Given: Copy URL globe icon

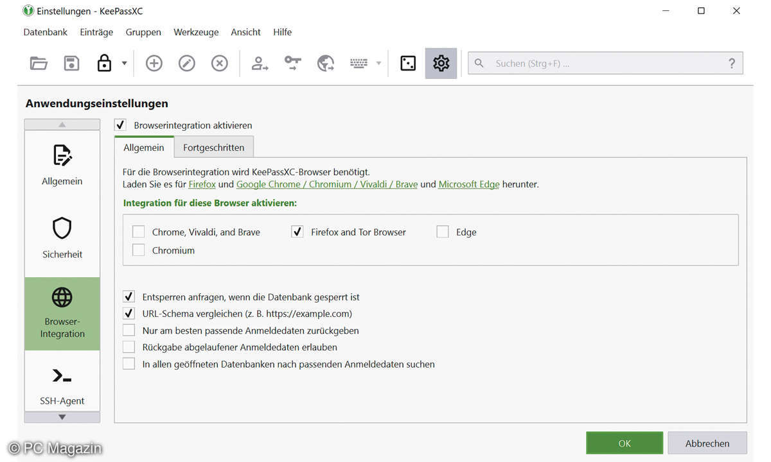Looking at the screenshot, I should tap(326, 64).
